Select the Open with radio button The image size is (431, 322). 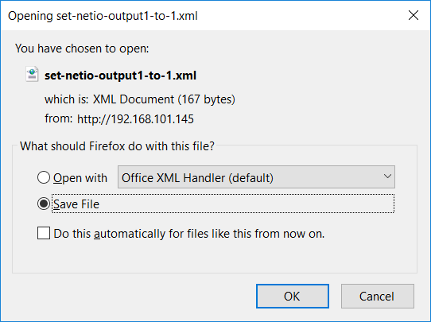[44, 177]
